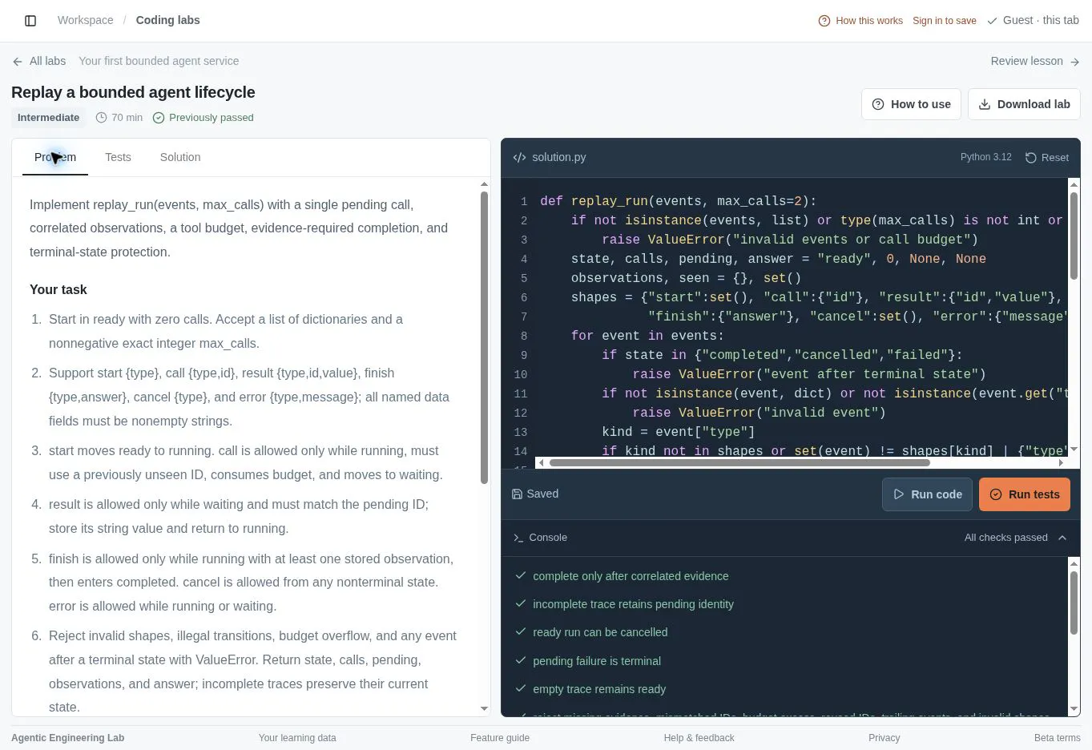1092x750 pixels.
Task: Click code line 13 kind = event["type"]
Action: [x=678, y=432]
